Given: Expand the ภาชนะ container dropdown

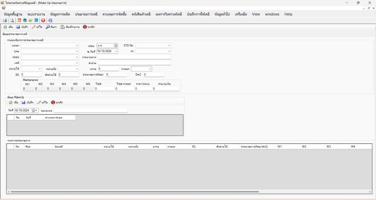Looking at the screenshot, I should (x=150, y=69).
